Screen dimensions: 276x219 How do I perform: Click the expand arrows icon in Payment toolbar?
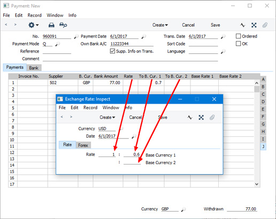254,25
